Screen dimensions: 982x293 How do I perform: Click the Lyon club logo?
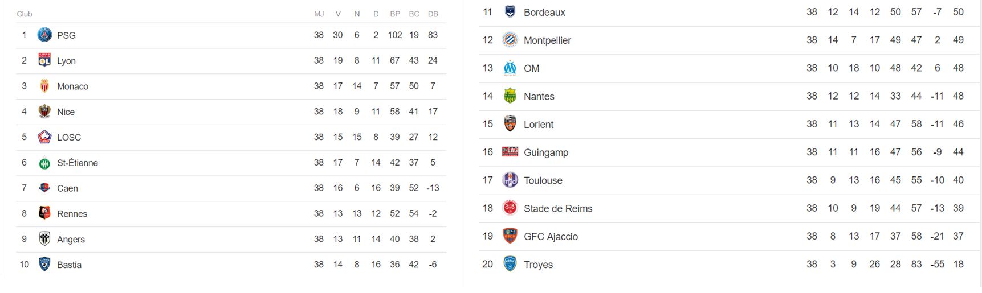(x=44, y=60)
